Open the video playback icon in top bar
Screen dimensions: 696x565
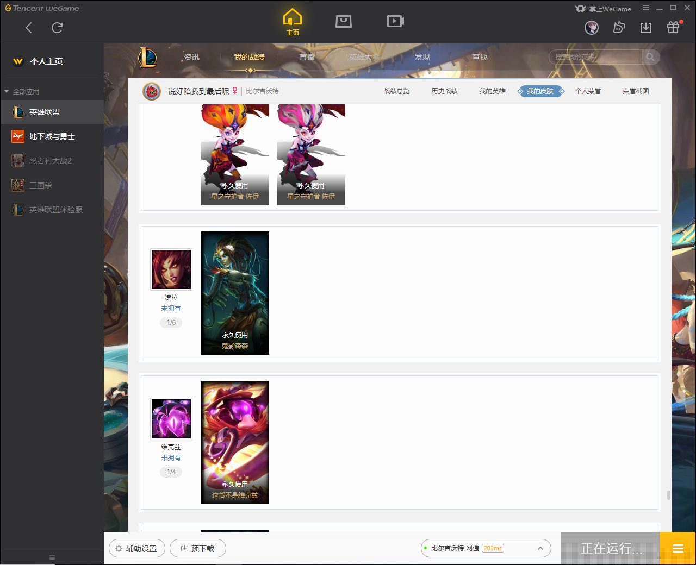pos(395,21)
